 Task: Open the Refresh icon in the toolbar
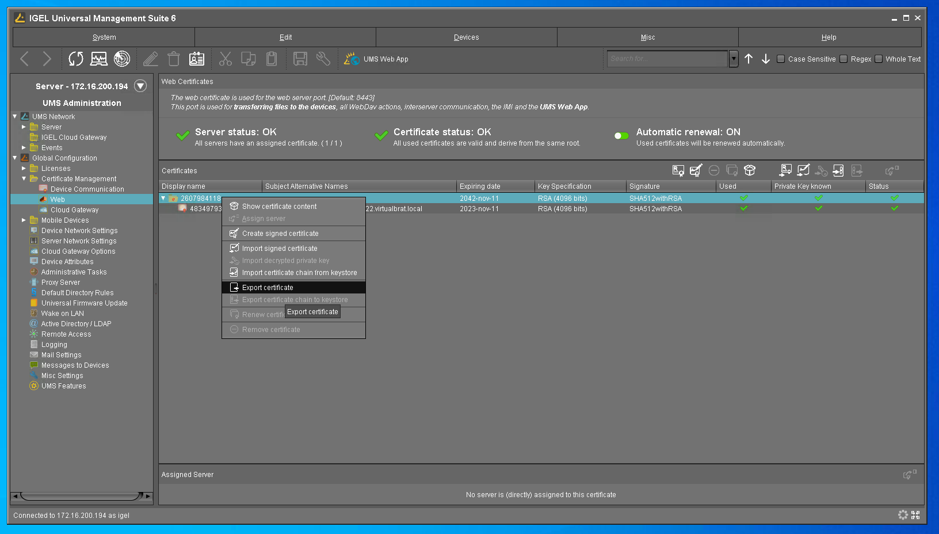(75, 59)
